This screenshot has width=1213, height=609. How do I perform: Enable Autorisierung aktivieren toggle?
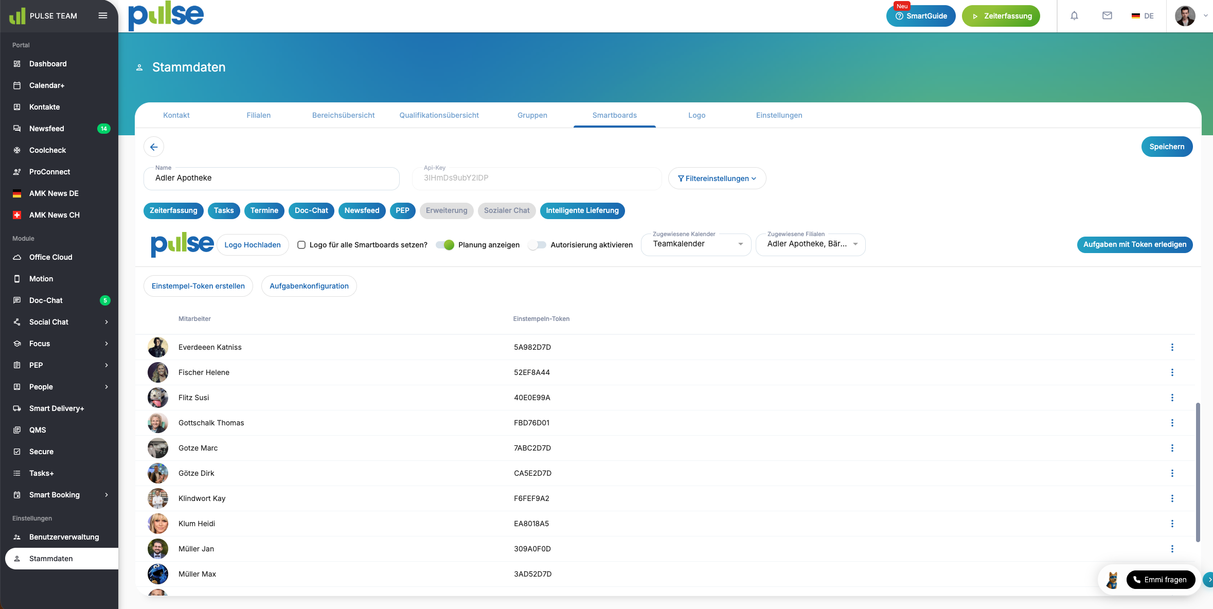(x=537, y=245)
